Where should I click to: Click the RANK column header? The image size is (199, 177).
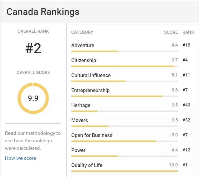(188, 32)
